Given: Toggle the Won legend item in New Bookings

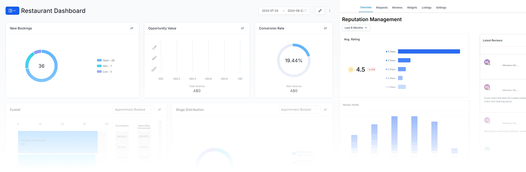Looking at the screenshot, I should tap(105, 66).
